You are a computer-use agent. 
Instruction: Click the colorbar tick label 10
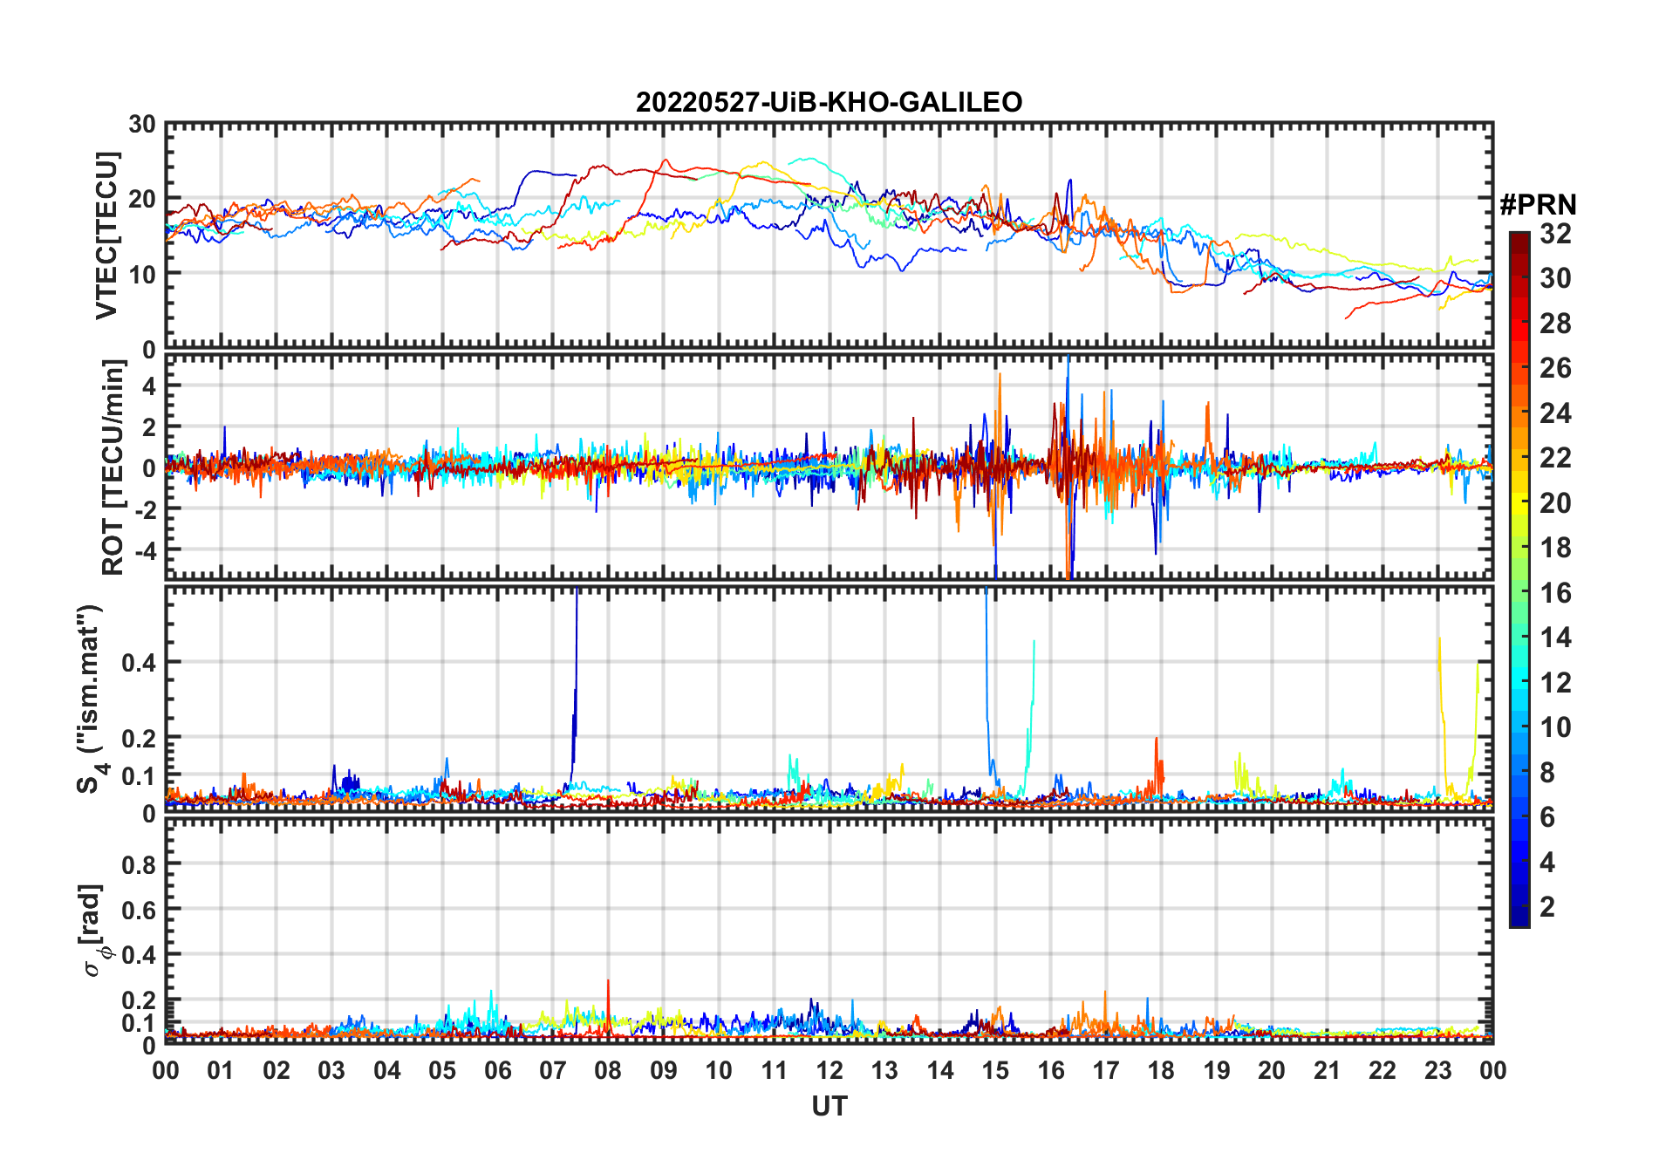tap(1555, 727)
